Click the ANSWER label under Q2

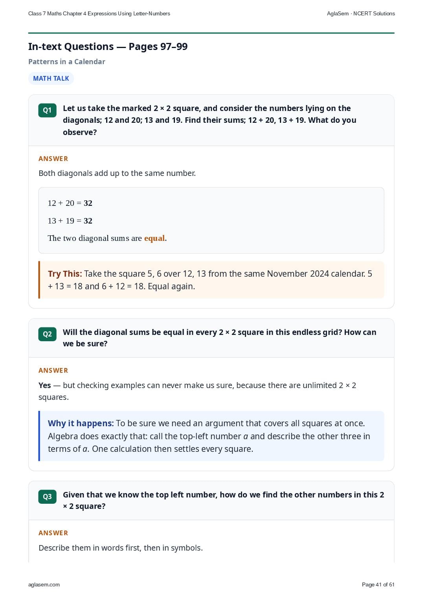pos(53,370)
